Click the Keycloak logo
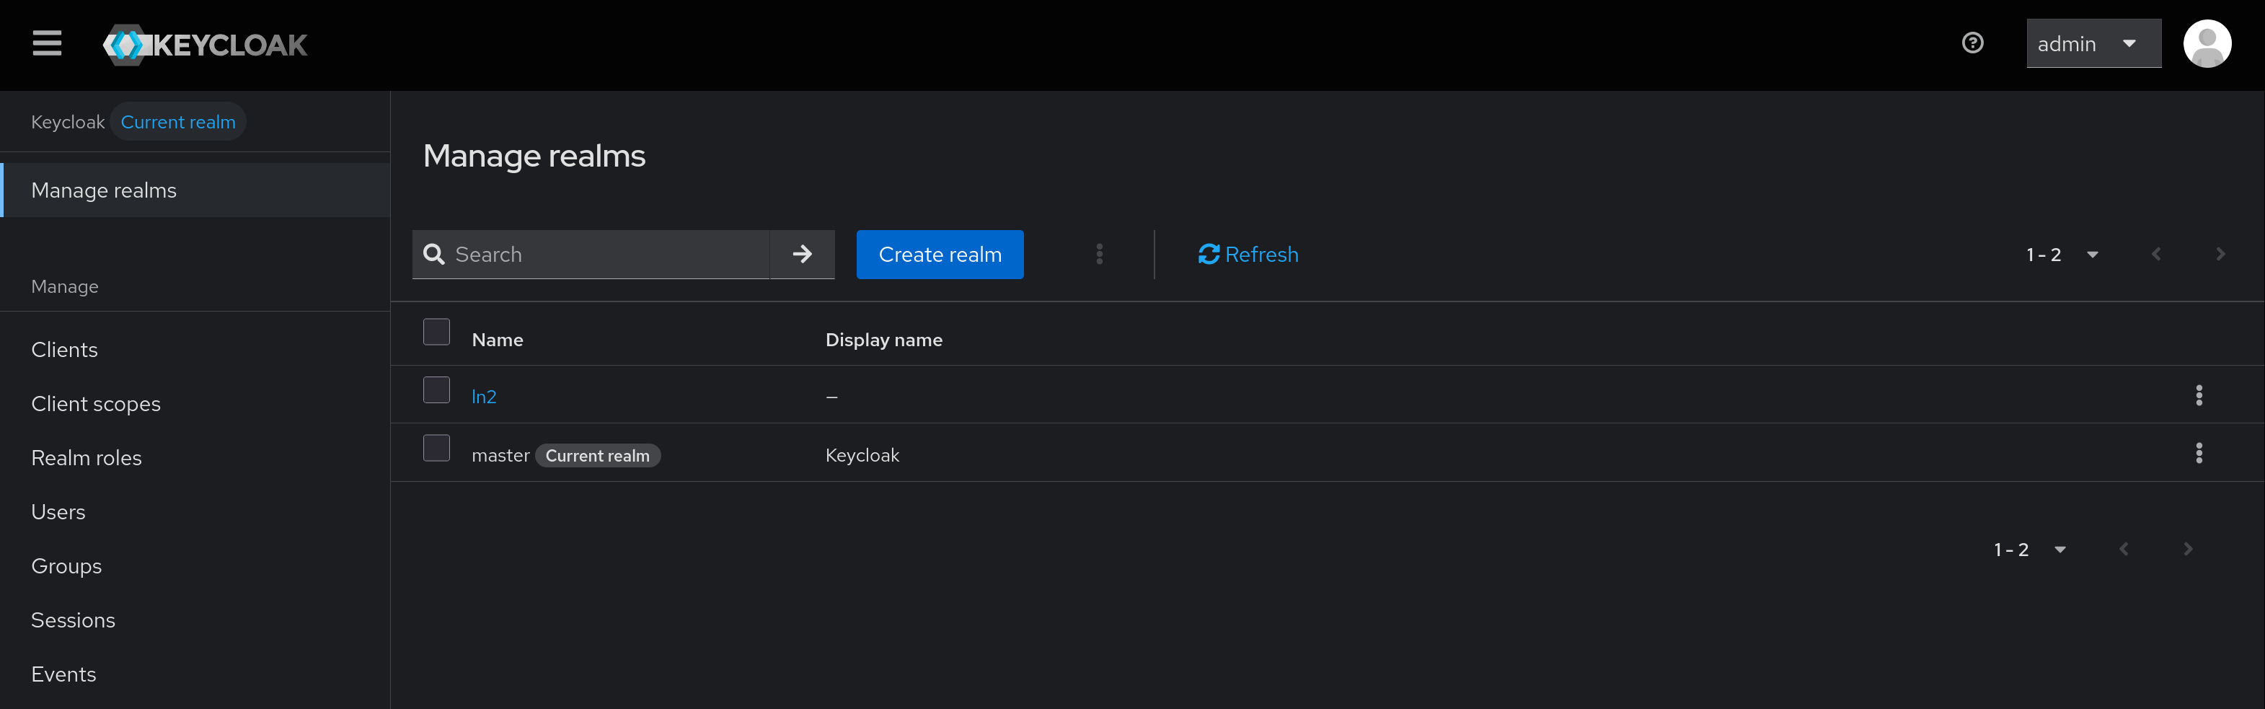 click(205, 44)
